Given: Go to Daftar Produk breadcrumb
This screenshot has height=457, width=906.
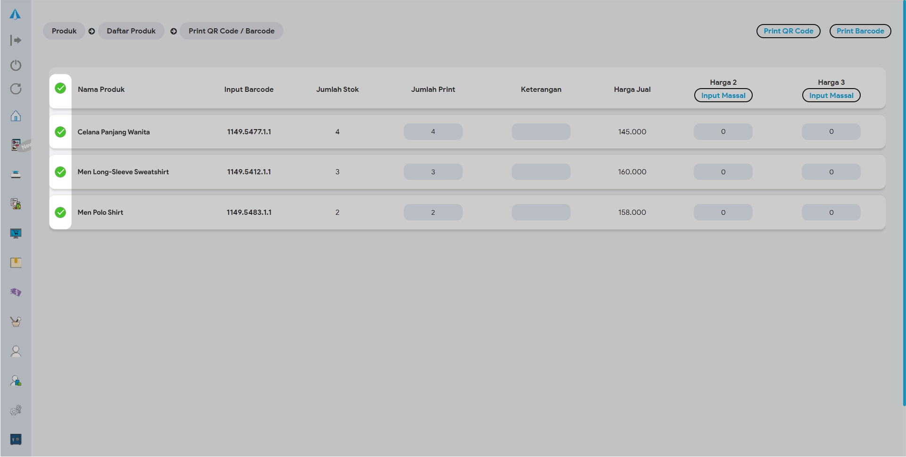Looking at the screenshot, I should 131,31.
